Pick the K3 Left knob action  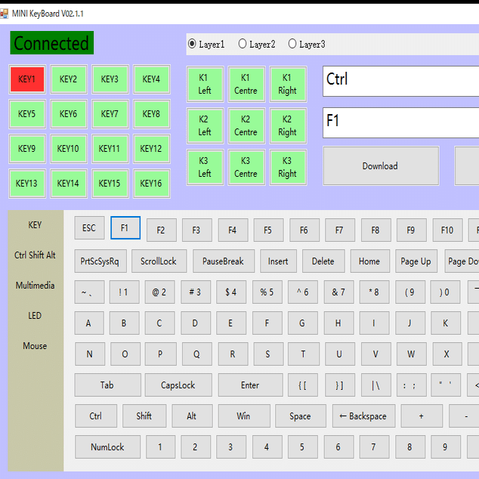[205, 167]
